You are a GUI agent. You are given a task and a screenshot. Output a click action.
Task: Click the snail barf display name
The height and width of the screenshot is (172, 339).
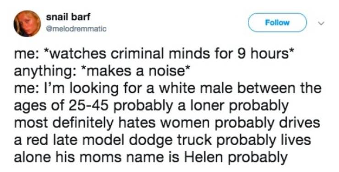pos(68,17)
